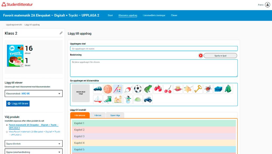Click the Favorit matematik book cover thumbnail
Viewport: 272px width, 154px height.
point(15,56)
